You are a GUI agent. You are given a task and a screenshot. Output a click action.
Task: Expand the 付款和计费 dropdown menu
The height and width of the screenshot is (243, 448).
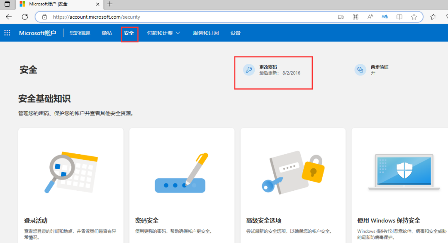click(163, 33)
